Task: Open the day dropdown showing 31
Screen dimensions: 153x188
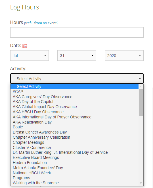Action: (x=77, y=56)
